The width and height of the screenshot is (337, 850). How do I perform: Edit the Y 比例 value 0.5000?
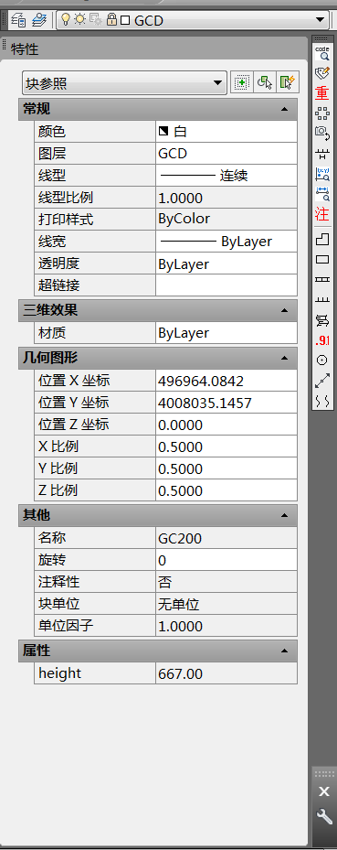pyautogui.click(x=226, y=468)
